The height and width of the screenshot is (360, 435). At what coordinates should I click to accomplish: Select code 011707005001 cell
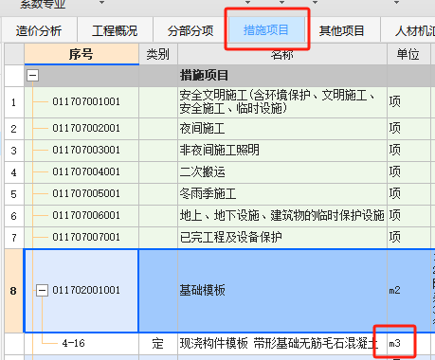tap(82, 194)
